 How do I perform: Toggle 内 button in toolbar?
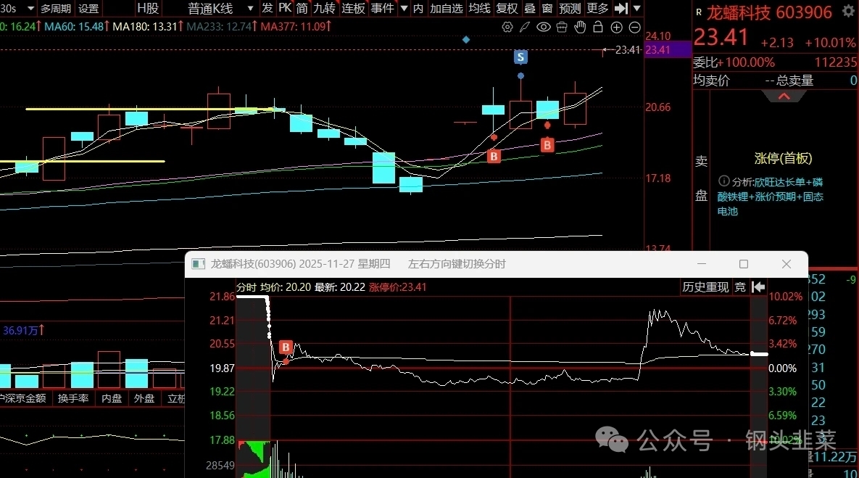(418, 8)
